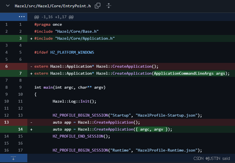Click the expand all lines icon
The height and width of the screenshot is (163, 235).
tap(109, 6)
